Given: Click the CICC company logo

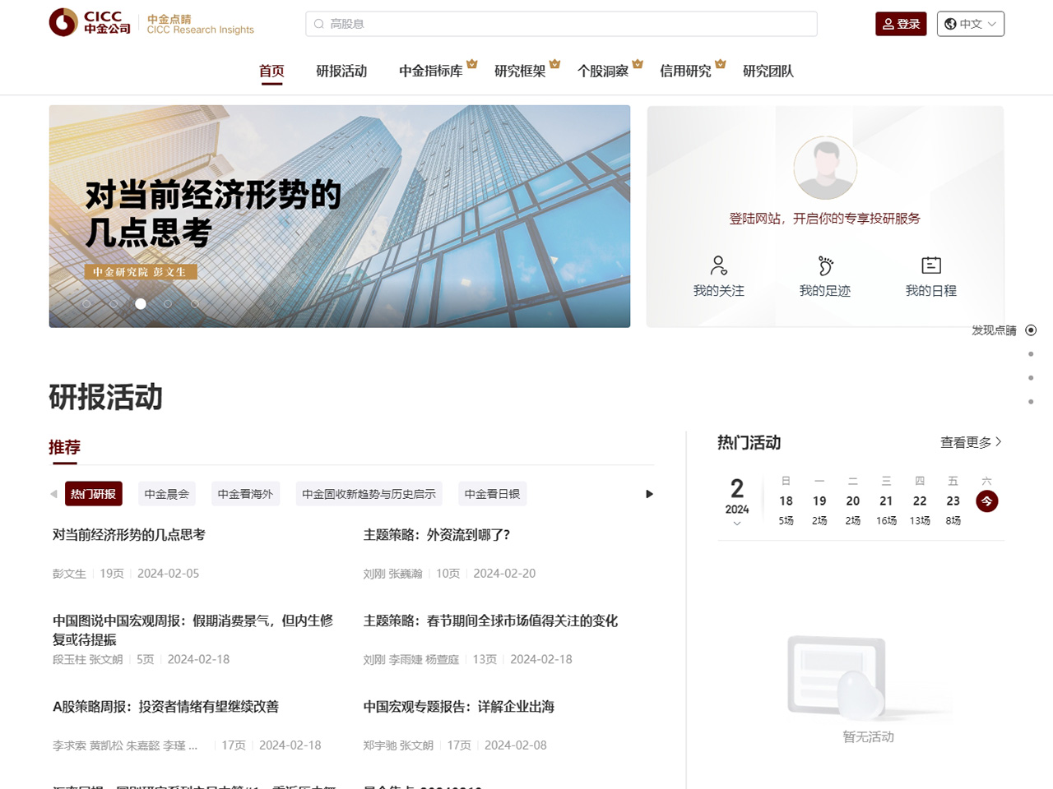Looking at the screenshot, I should click(90, 23).
